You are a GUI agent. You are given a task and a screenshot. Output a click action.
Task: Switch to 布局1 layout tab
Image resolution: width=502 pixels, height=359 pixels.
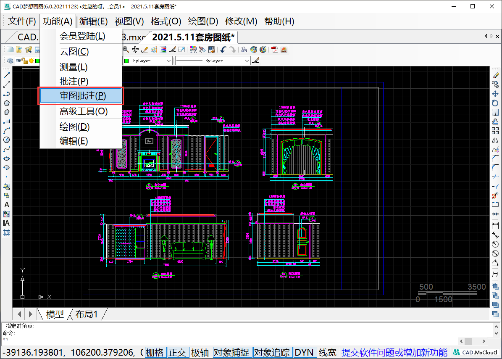coord(87,314)
